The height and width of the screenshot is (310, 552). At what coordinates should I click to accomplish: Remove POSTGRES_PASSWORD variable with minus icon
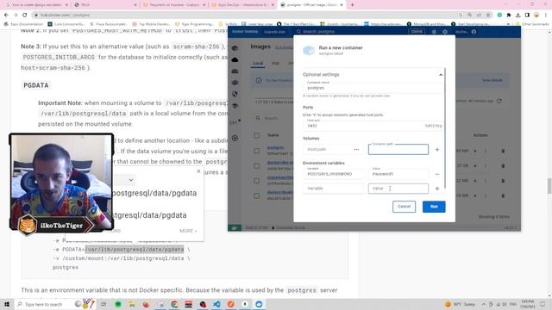tap(437, 174)
